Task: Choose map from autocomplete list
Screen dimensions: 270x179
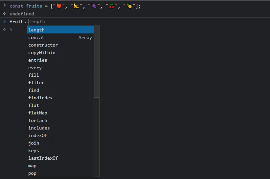Action: pyautogui.click(x=60, y=166)
